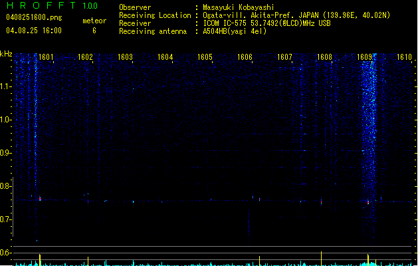Click the red meteor echo below 1609
This screenshot has width=418, height=266.
coord(368,202)
